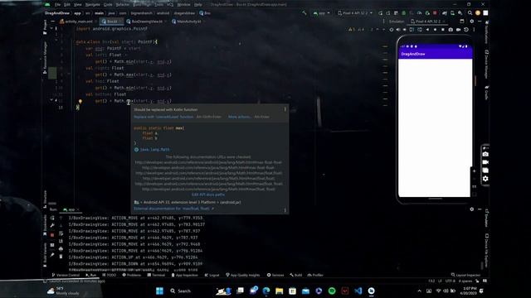Click the DragAndDraw emulator app bar
This screenshot has width=531, height=298.
(x=435, y=54)
